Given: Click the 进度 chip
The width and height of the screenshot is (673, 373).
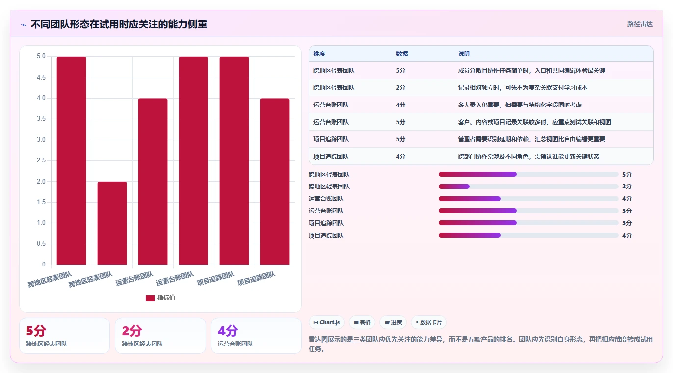Looking at the screenshot, I should pyautogui.click(x=393, y=322).
